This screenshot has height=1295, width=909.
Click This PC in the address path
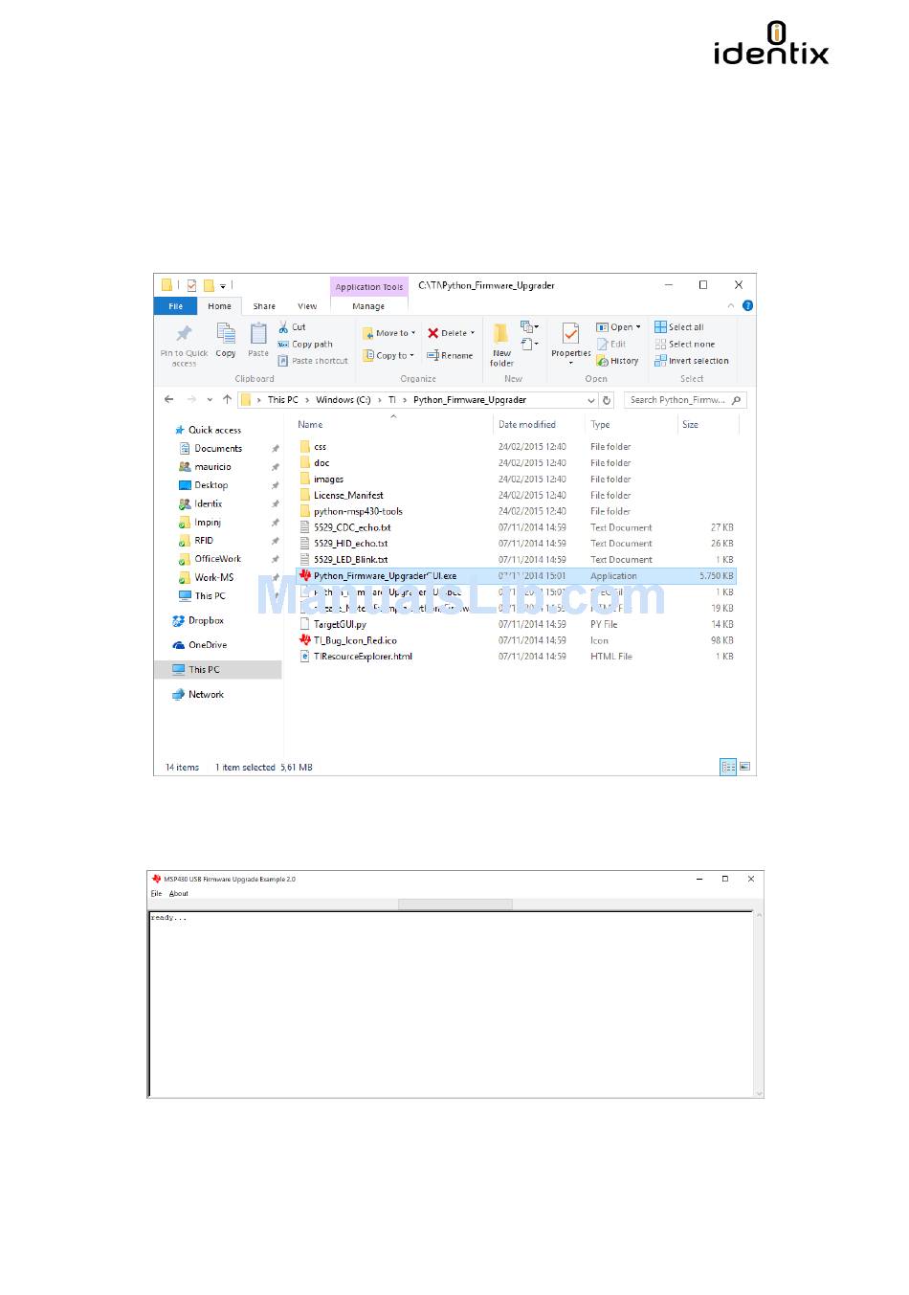tap(283, 400)
